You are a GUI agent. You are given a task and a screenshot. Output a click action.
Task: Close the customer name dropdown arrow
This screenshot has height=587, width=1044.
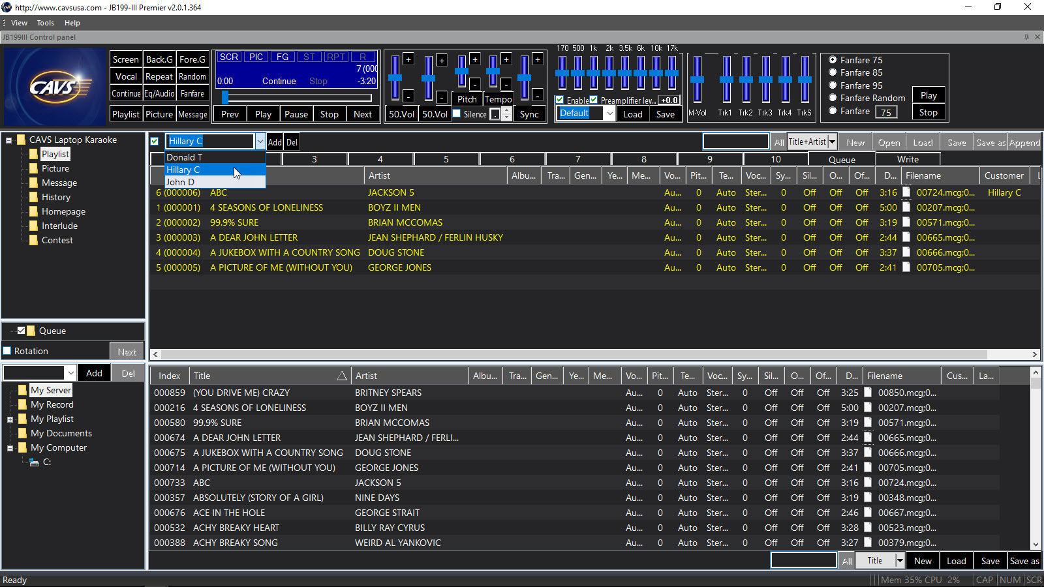point(260,141)
